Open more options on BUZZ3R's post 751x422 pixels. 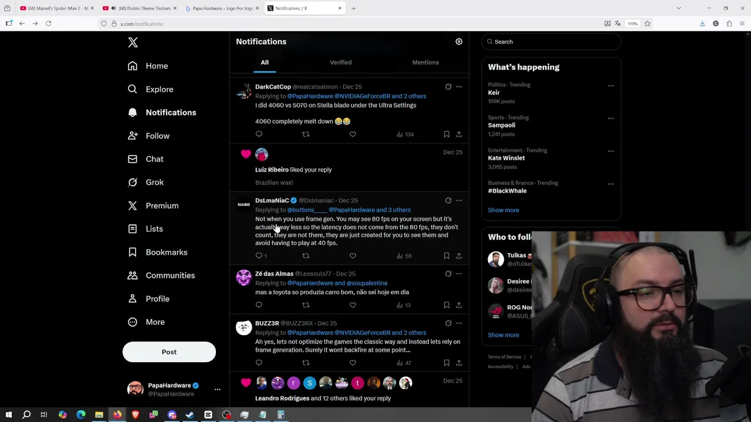(x=459, y=323)
